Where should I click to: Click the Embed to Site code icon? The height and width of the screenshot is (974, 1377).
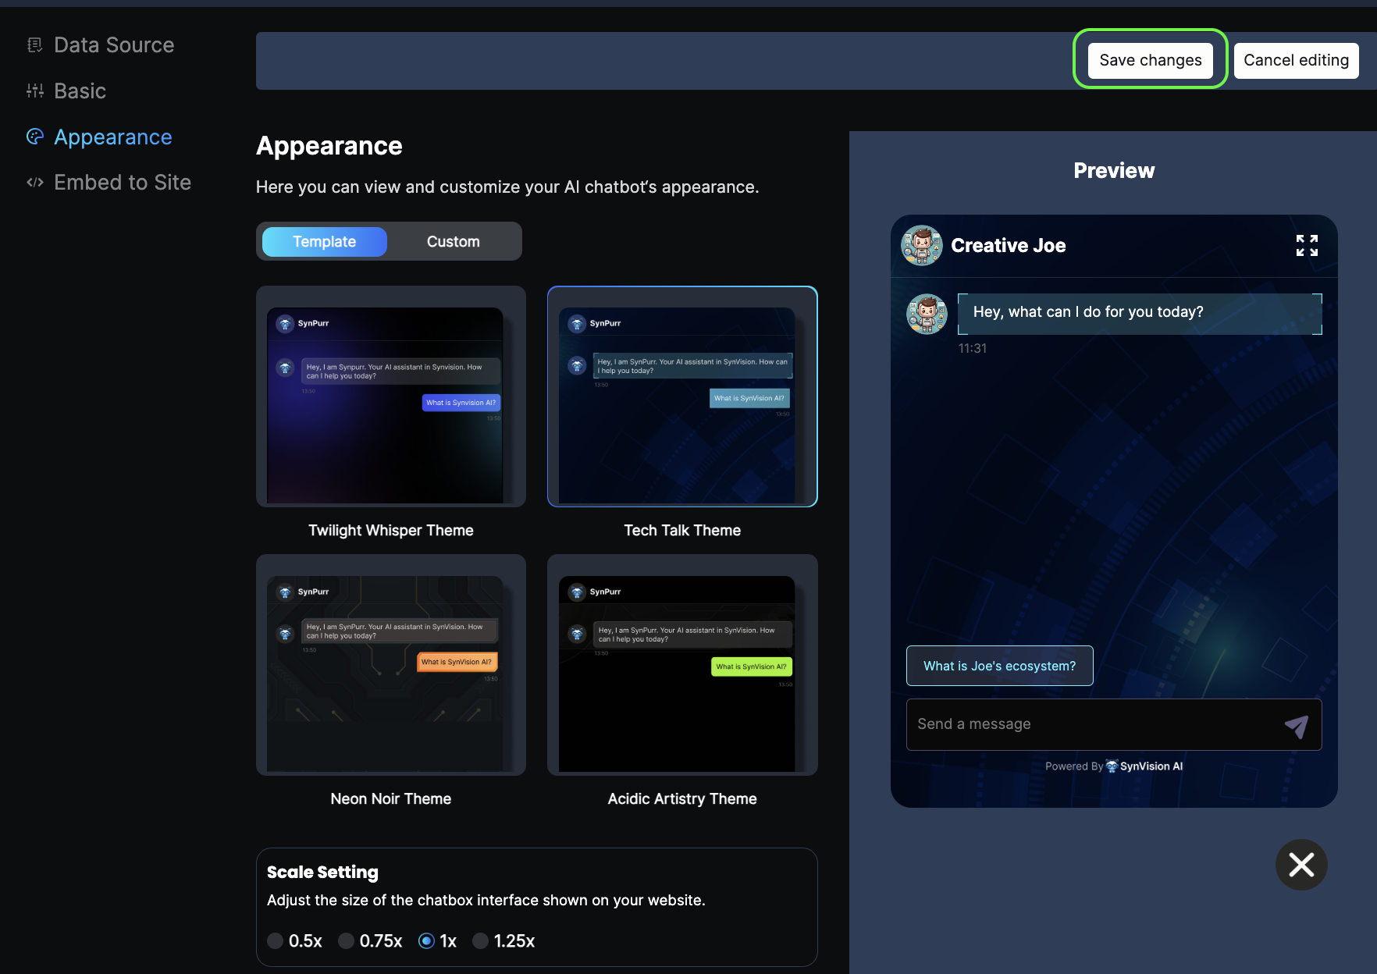coord(34,183)
